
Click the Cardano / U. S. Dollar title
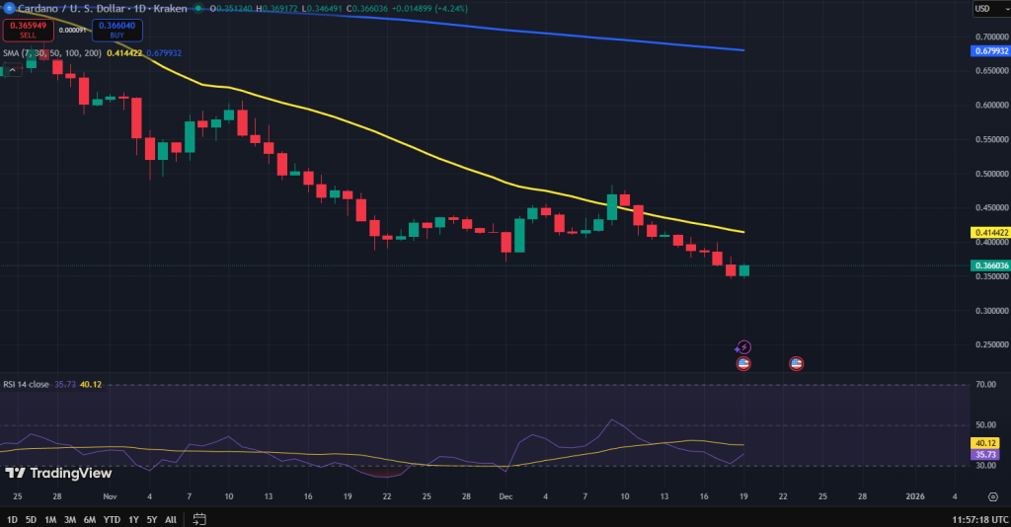71,8
